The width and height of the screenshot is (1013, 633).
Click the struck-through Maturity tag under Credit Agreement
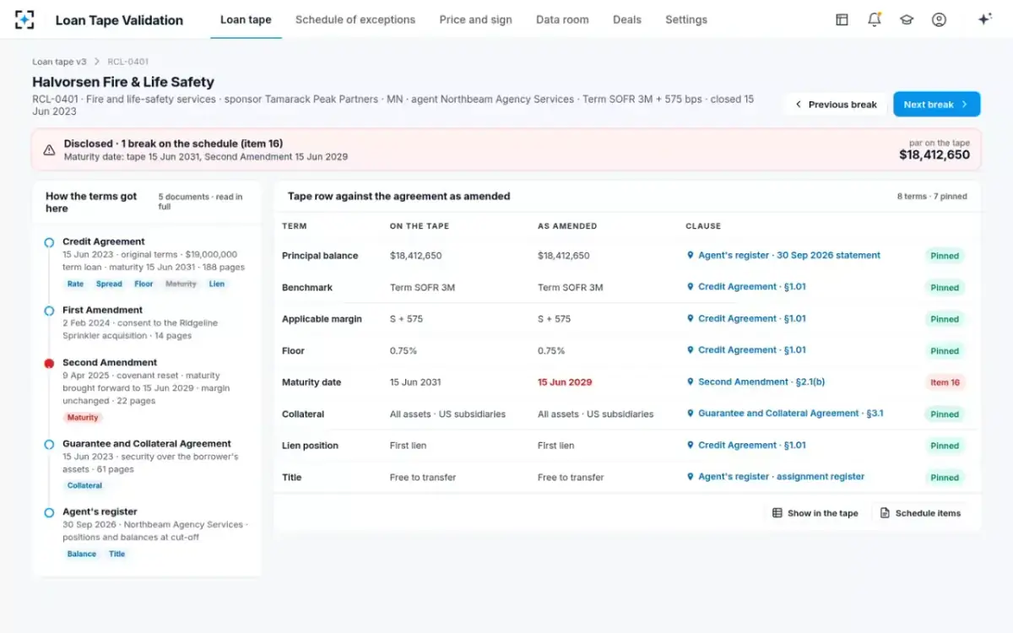coord(181,284)
